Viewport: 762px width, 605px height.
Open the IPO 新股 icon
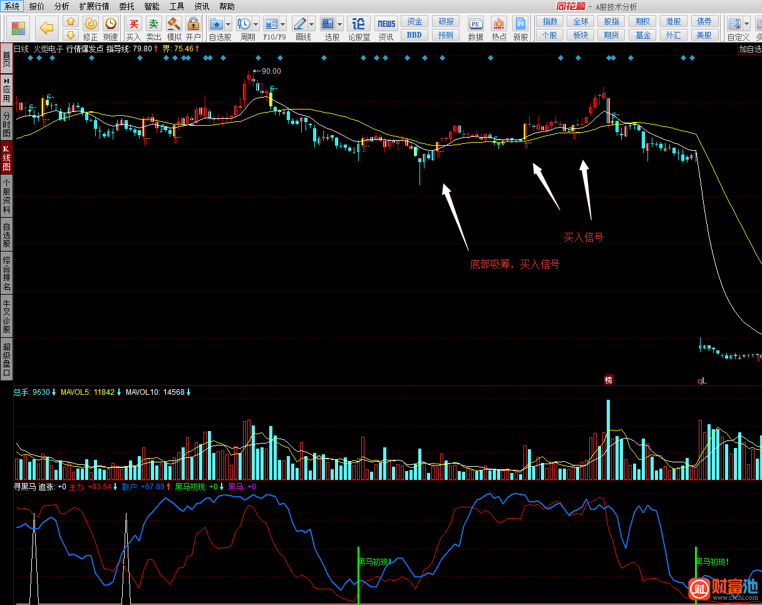(520, 23)
